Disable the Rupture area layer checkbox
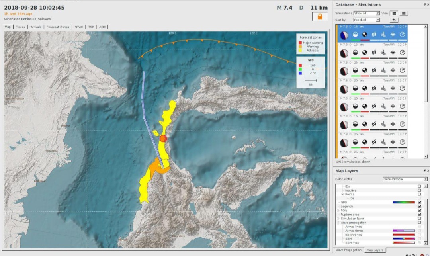Screen dimensions: 430x256 (x=419, y=214)
